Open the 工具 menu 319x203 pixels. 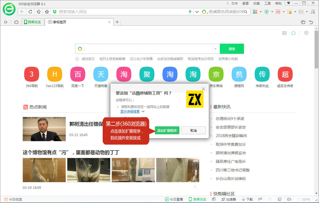267,3
